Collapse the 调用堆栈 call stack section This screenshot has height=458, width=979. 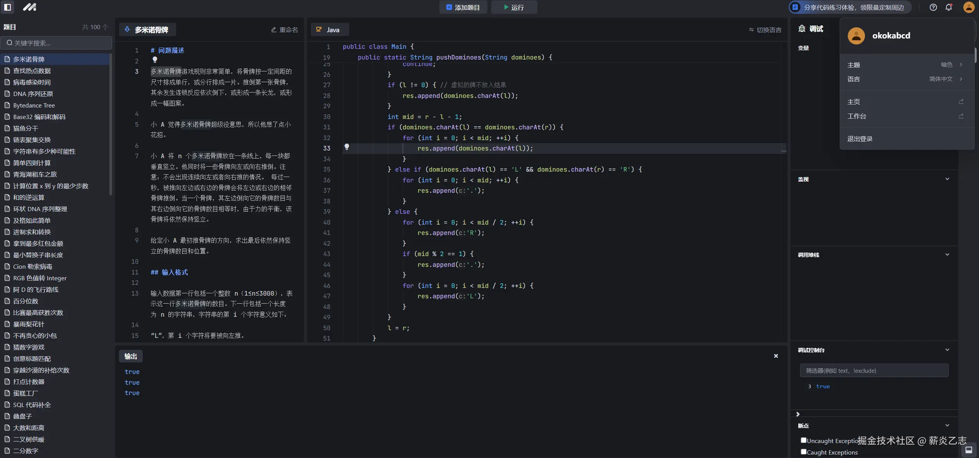tap(947, 255)
